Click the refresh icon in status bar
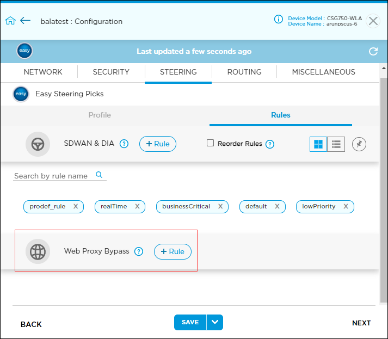Image resolution: width=388 pixels, height=339 pixels. [373, 51]
